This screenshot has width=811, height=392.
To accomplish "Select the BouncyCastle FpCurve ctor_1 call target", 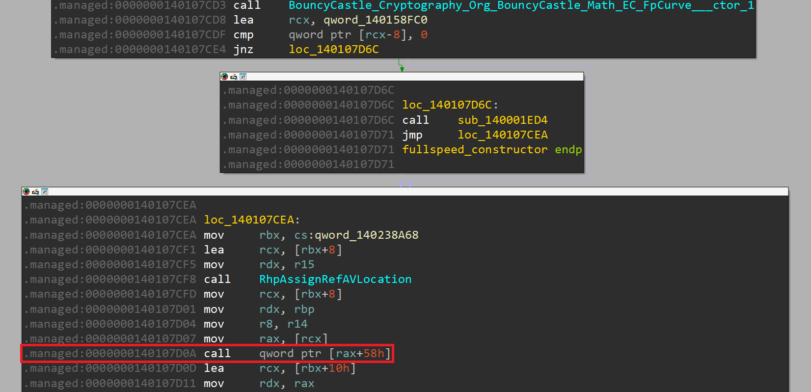I will (x=521, y=5).
